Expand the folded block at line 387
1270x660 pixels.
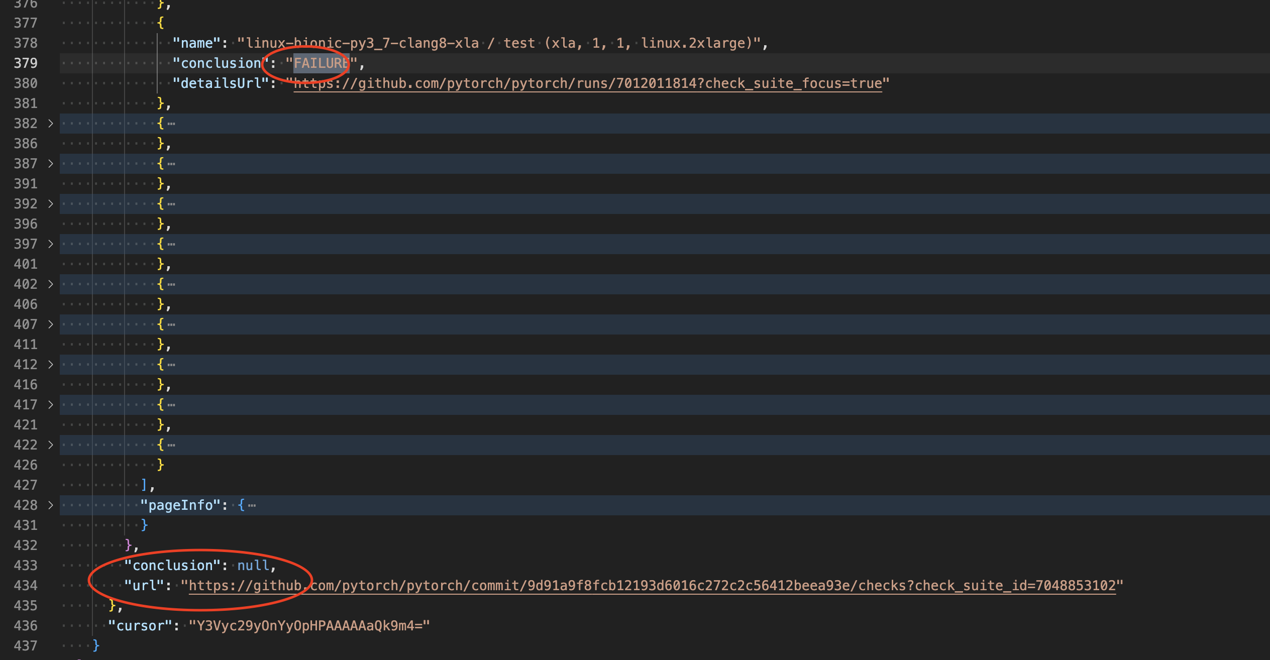tap(50, 164)
